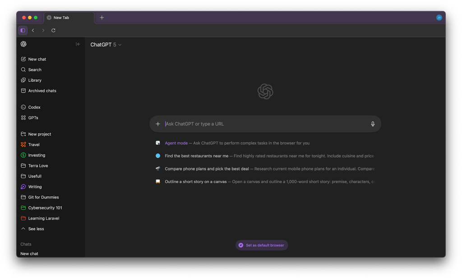Collapse the sidebar with arrow icon

click(78, 44)
